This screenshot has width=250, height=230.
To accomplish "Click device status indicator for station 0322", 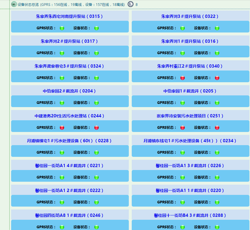I will (x=217, y=28).
